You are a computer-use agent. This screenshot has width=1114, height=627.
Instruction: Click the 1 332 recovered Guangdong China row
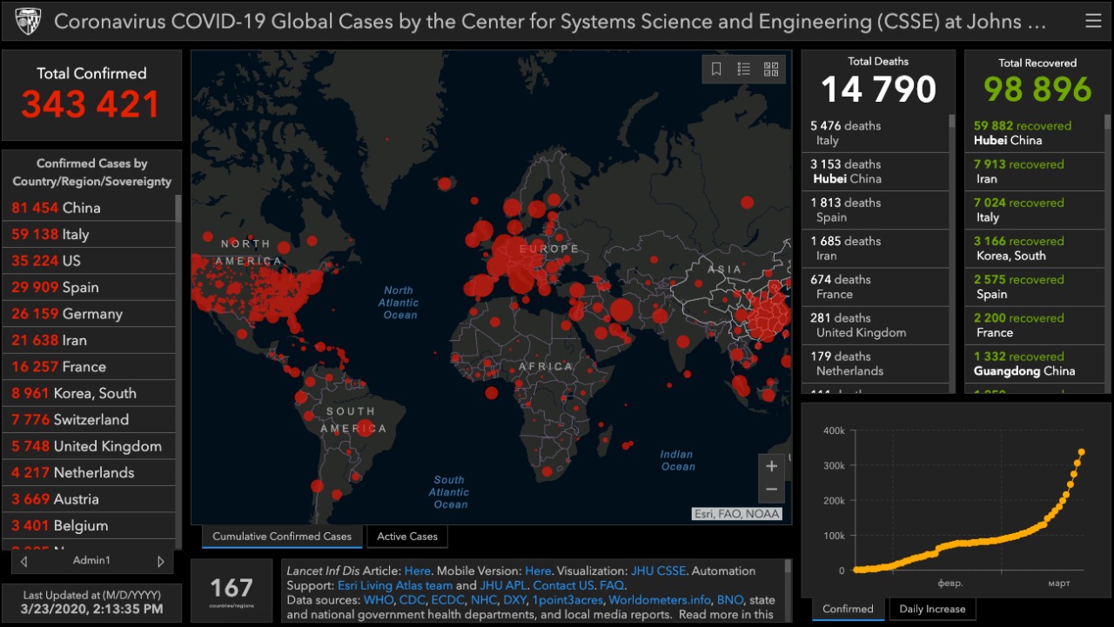[x=1035, y=364]
